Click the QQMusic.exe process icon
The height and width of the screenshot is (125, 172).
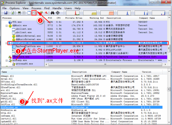[10, 26]
